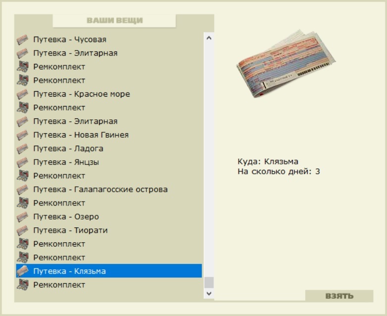Click the ВЗЯТЬ button

[339, 296]
